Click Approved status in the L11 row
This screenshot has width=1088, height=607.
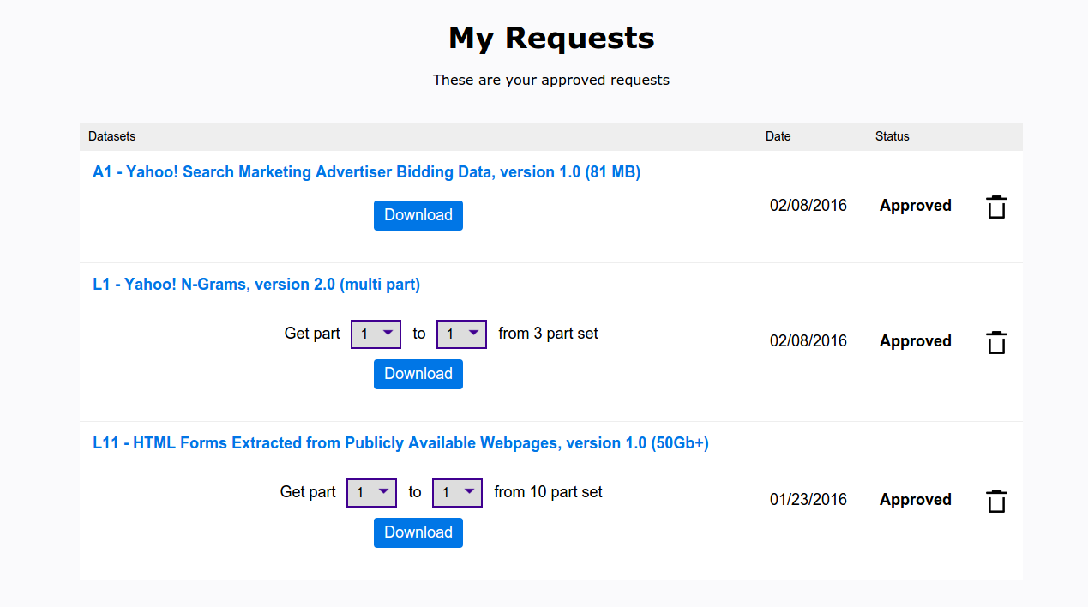click(916, 500)
